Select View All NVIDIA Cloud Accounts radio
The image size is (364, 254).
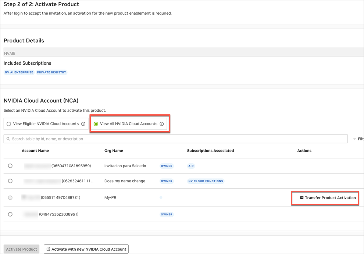(x=96, y=124)
